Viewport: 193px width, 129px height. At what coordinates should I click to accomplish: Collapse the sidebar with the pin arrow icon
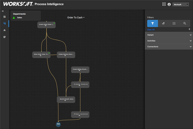tap(3, 11)
